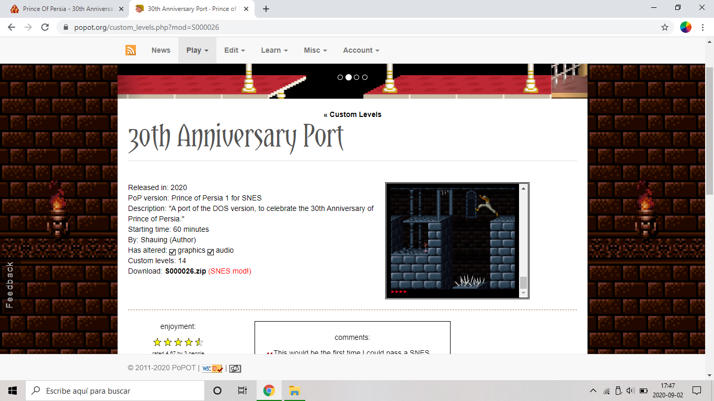Screen dimensions: 714x401
Task: Open Windows Start menu
Action: (13, 391)
